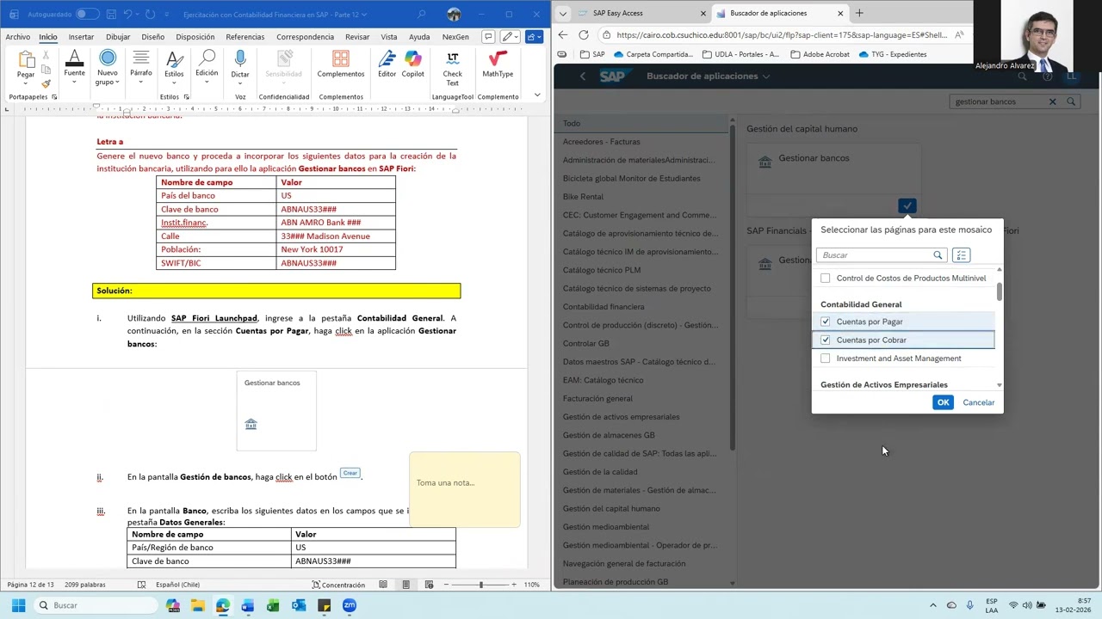This screenshot has width=1102, height=619.
Task: Open the Windows Start button
Action: tap(18, 605)
